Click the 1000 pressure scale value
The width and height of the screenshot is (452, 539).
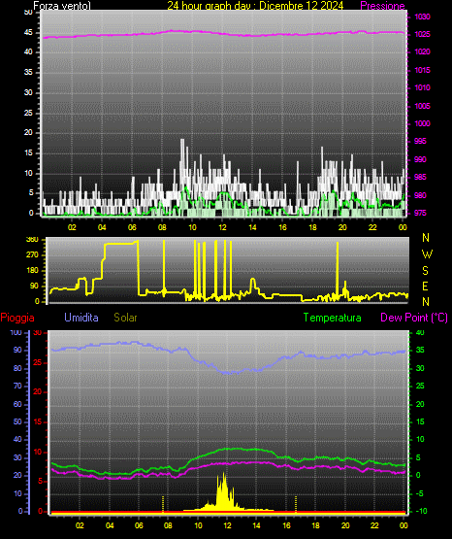click(422, 123)
